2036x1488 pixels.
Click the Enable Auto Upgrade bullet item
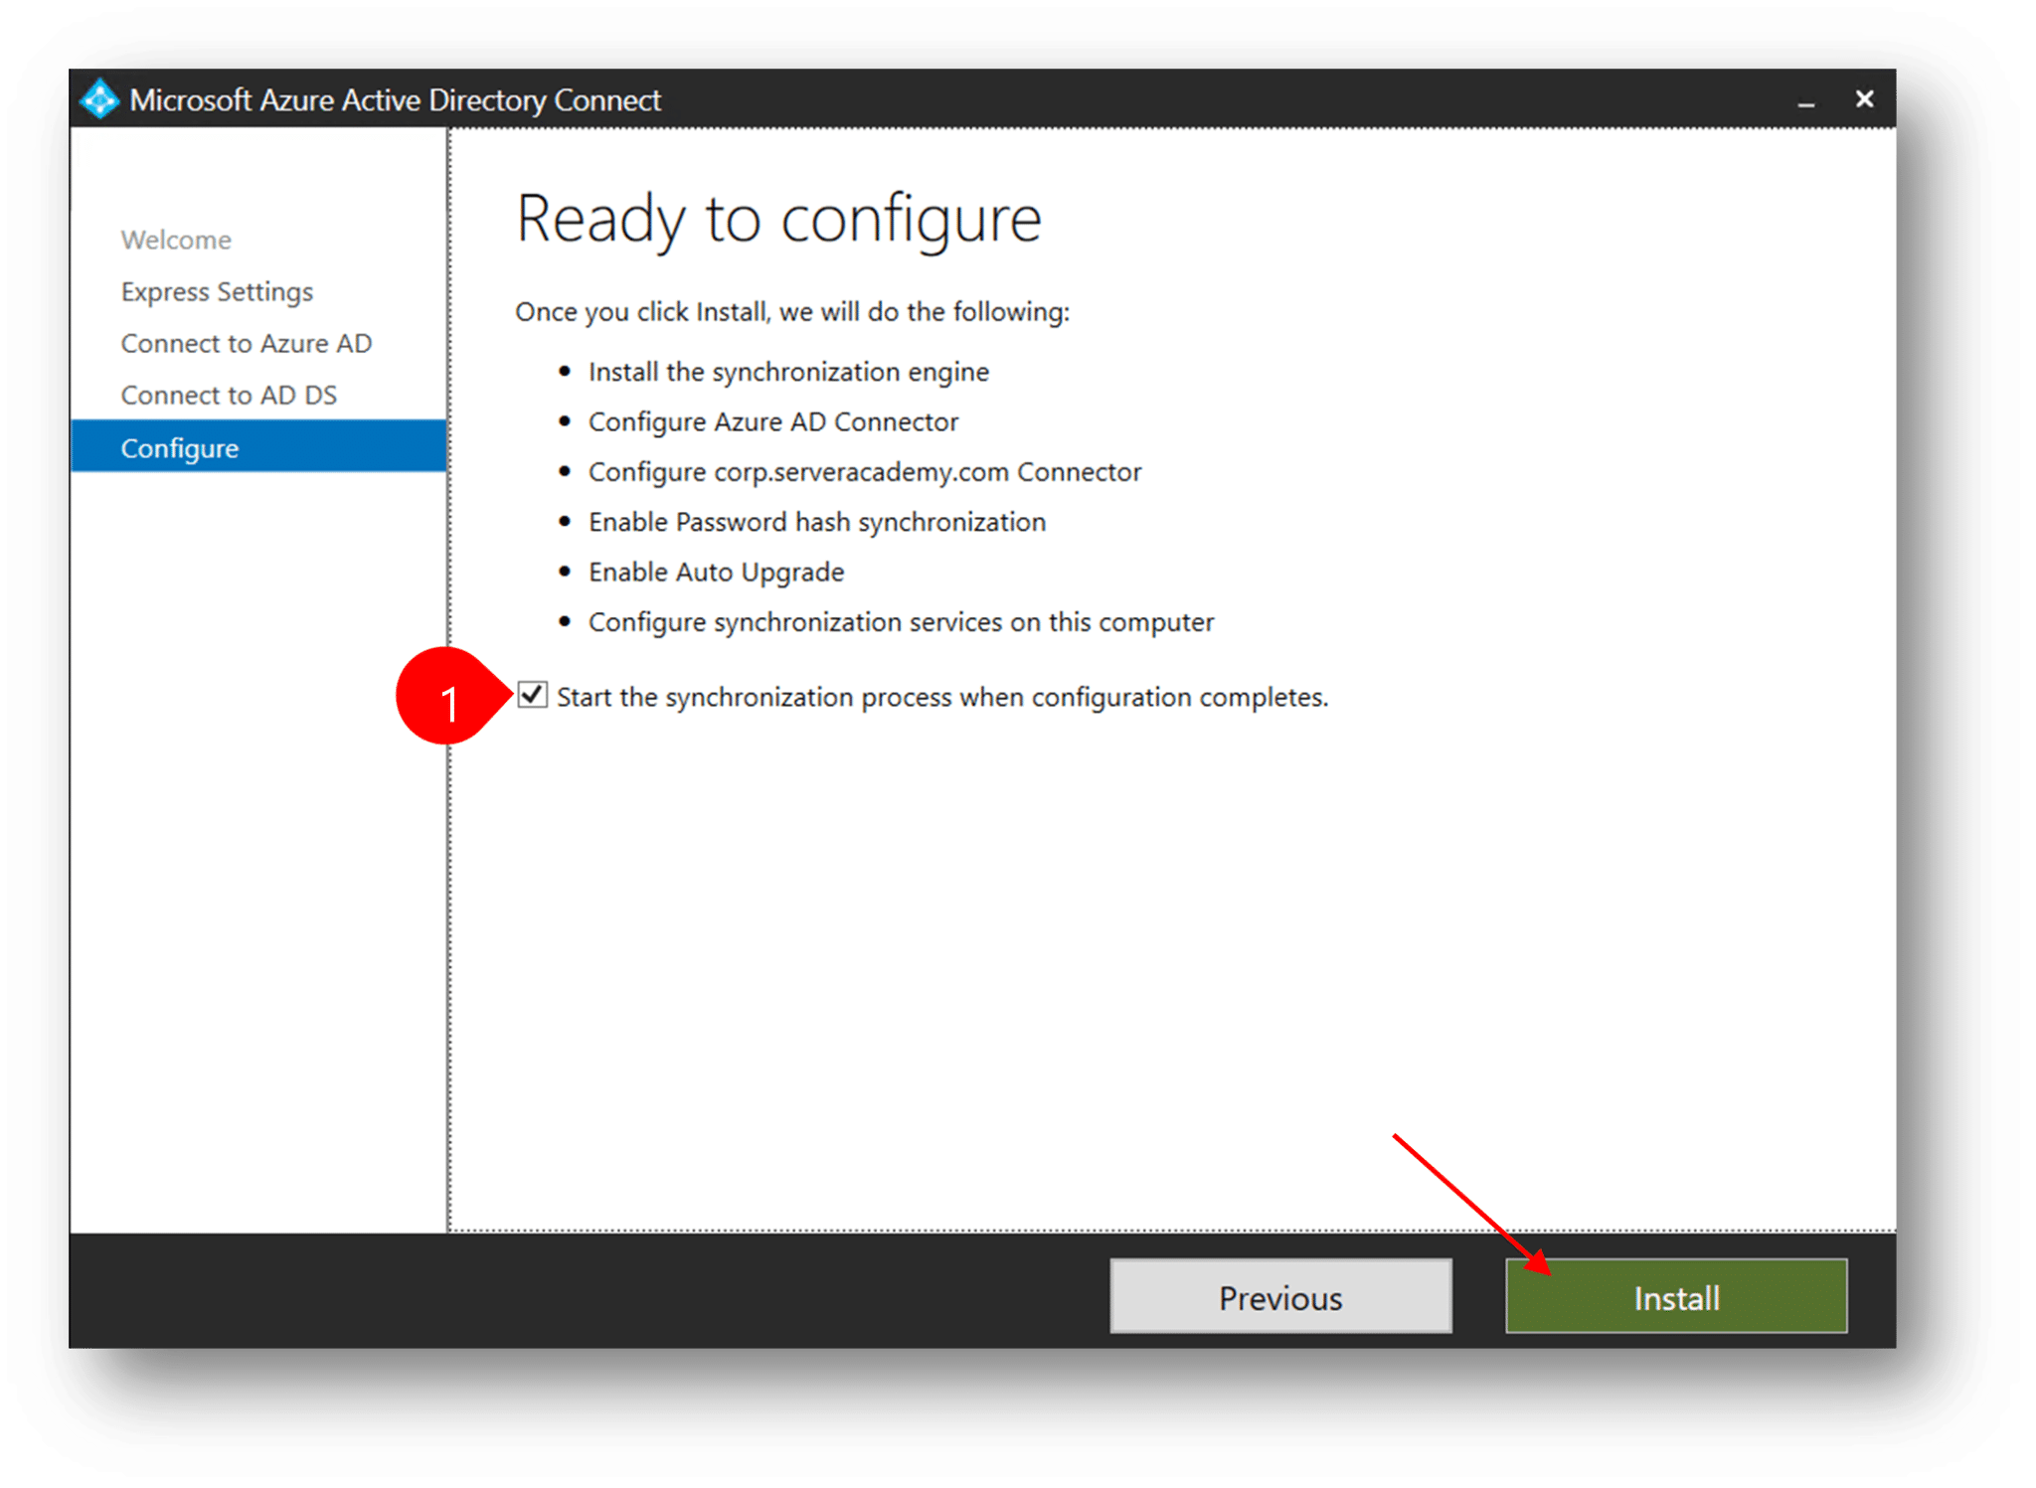716,572
